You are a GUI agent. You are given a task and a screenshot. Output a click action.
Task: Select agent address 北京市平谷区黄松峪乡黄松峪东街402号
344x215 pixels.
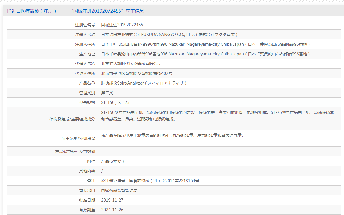tap(137, 73)
